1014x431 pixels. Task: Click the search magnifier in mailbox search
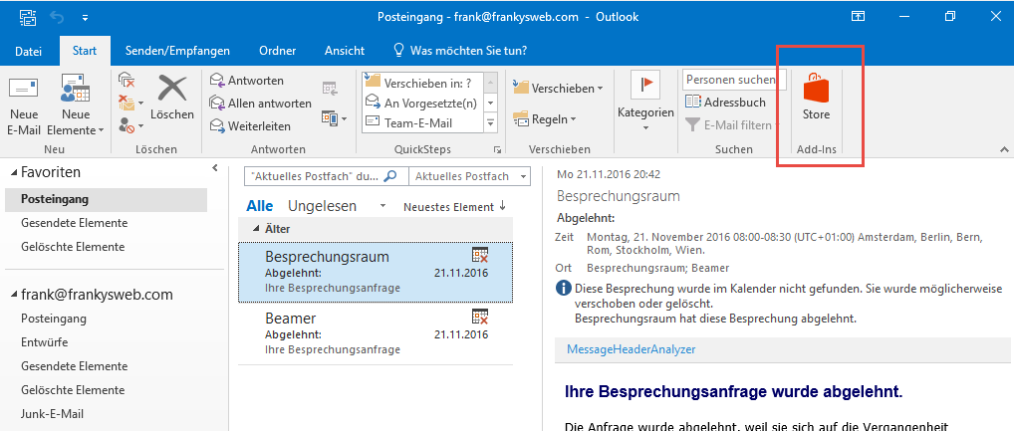click(x=390, y=176)
